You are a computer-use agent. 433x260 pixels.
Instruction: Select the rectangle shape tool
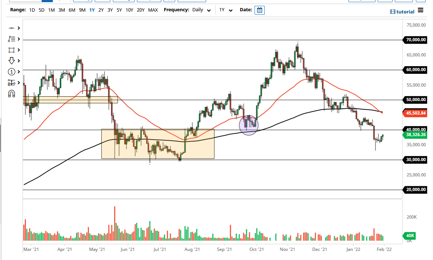(x=11, y=50)
